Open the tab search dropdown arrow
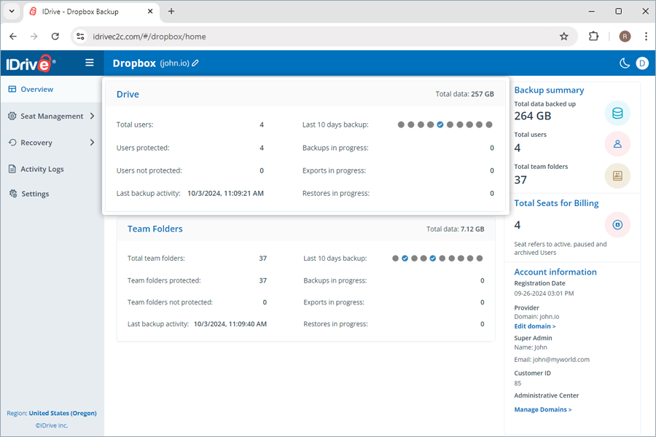The width and height of the screenshot is (656, 437). (x=12, y=12)
